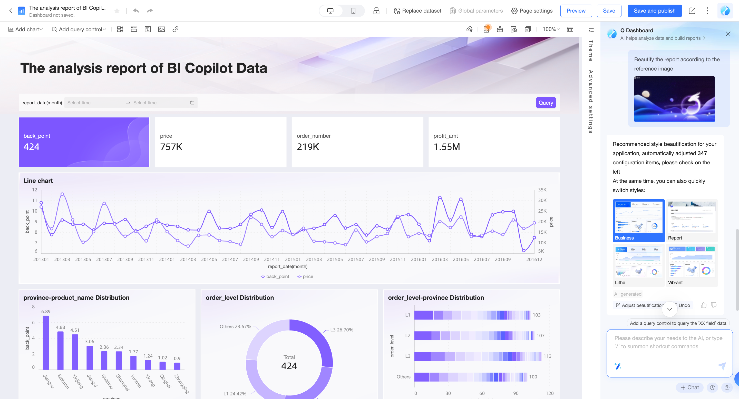Open the Theme side tab
The image size is (739, 399).
click(x=590, y=51)
